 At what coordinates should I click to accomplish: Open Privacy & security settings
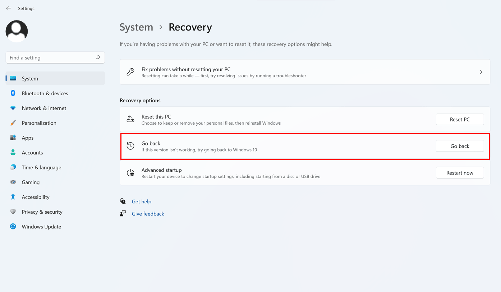55,212
